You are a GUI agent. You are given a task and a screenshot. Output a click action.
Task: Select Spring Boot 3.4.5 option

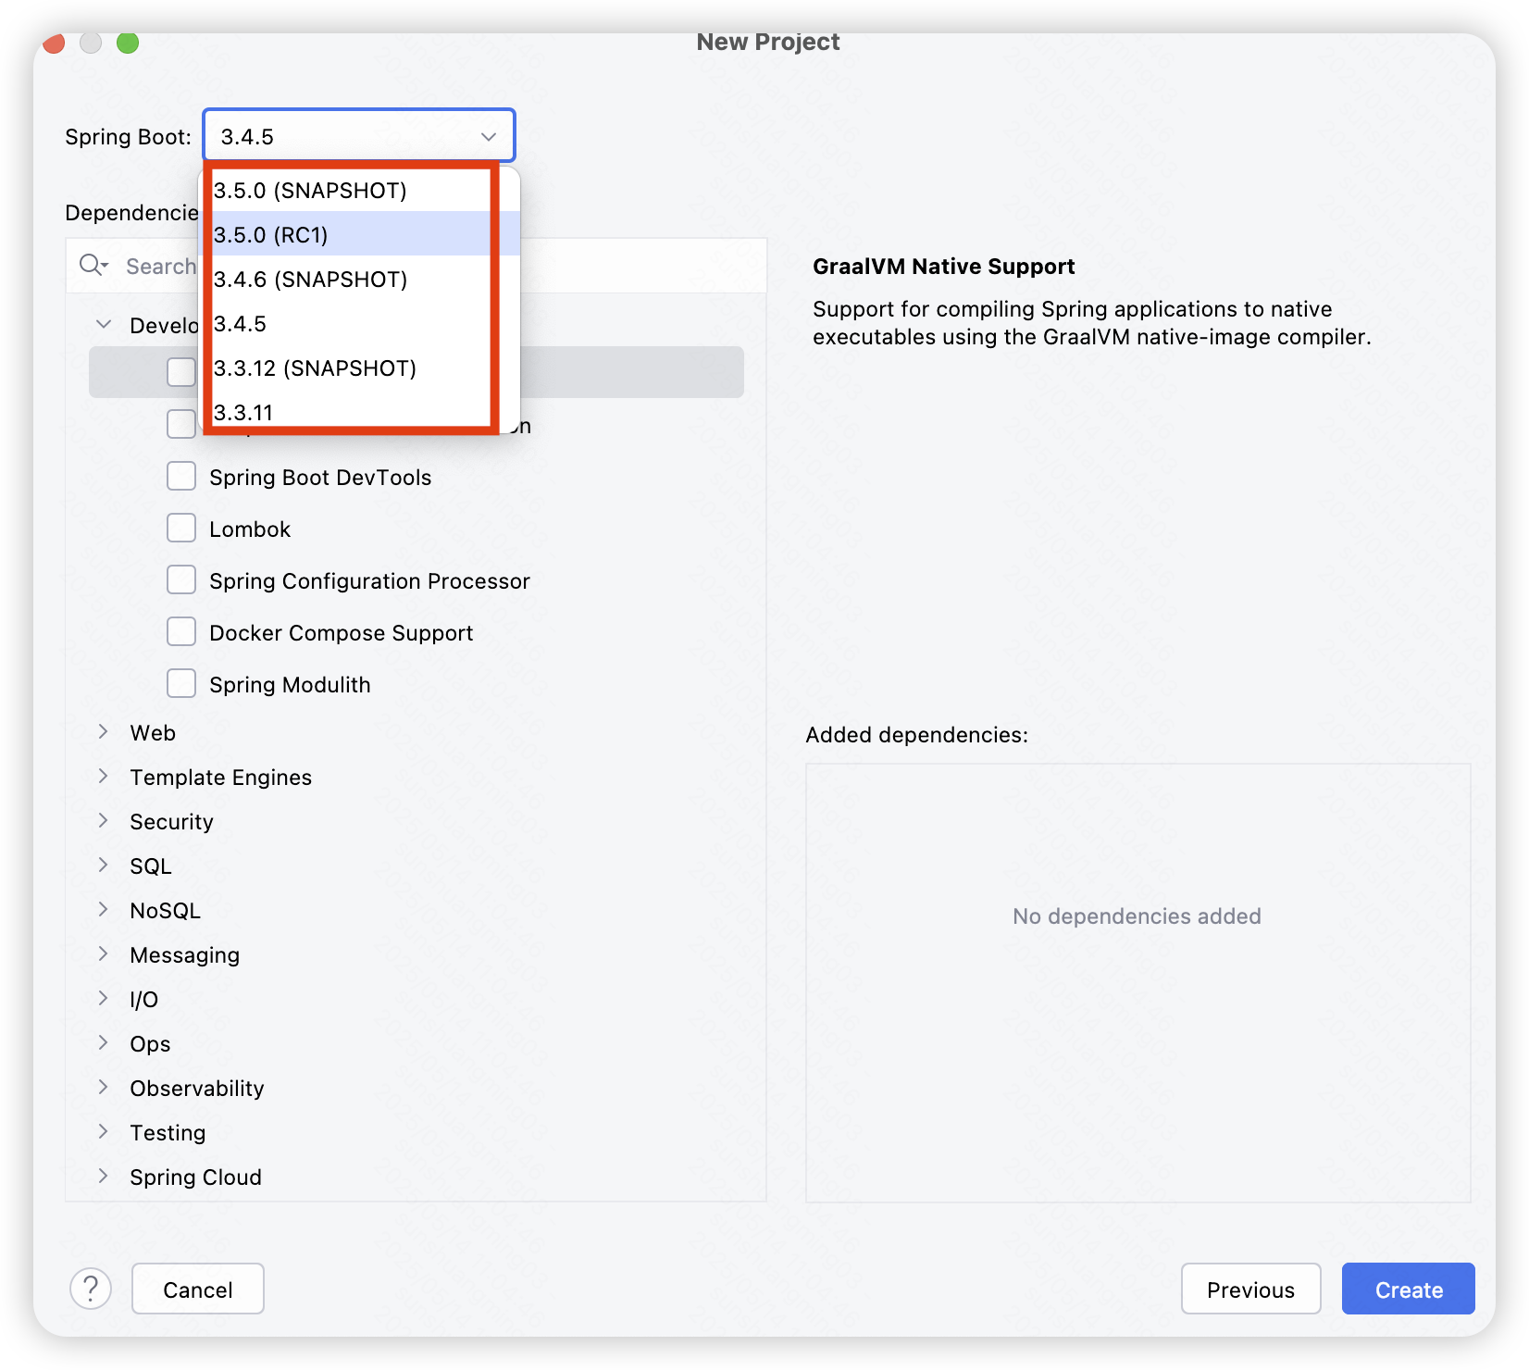point(361,323)
